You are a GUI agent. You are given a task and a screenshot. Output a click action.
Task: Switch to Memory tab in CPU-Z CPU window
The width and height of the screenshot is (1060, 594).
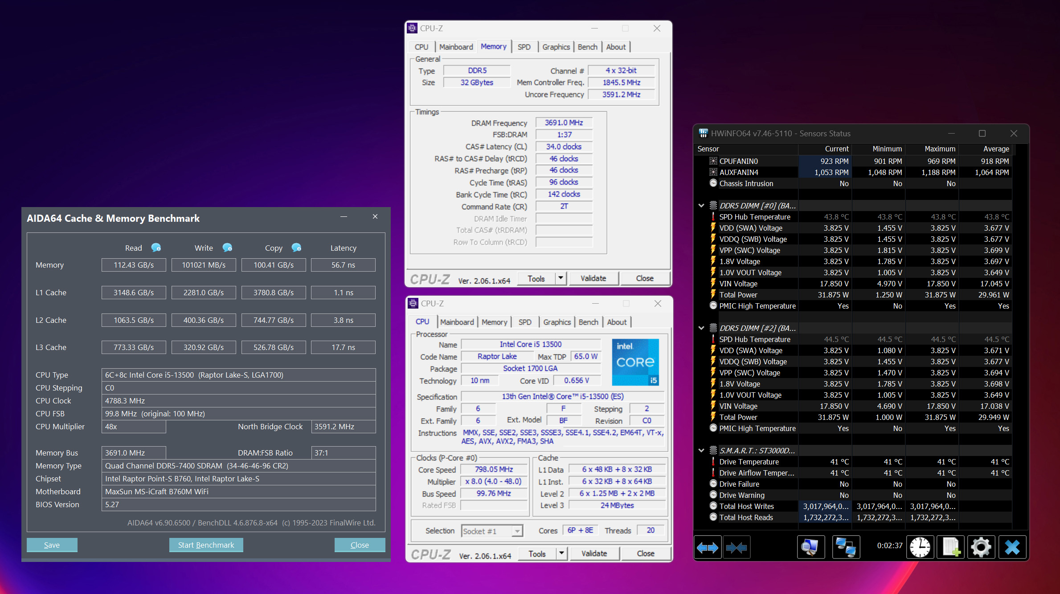click(x=494, y=322)
